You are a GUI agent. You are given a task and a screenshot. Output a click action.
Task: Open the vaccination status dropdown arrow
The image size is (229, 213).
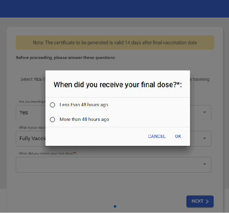tap(205, 138)
